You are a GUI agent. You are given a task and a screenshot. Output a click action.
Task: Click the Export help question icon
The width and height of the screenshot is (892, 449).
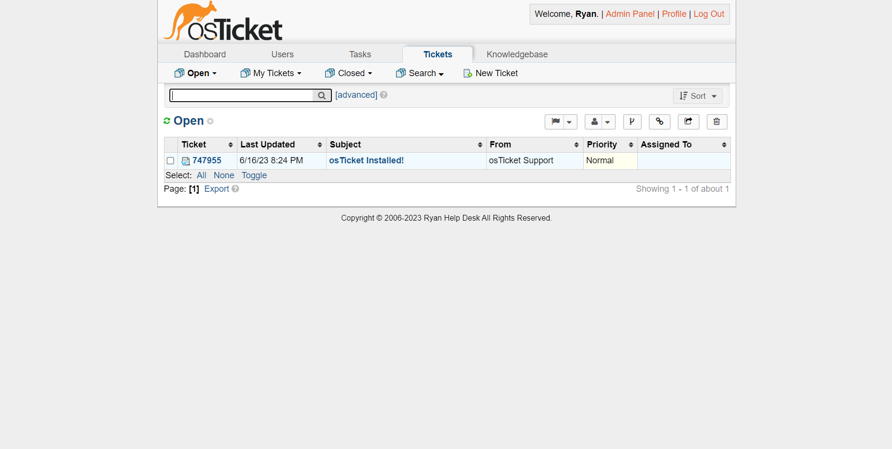pyautogui.click(x=235, y=189)
